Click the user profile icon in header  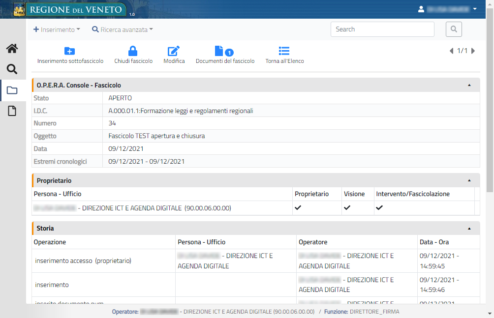pos(421,9)
